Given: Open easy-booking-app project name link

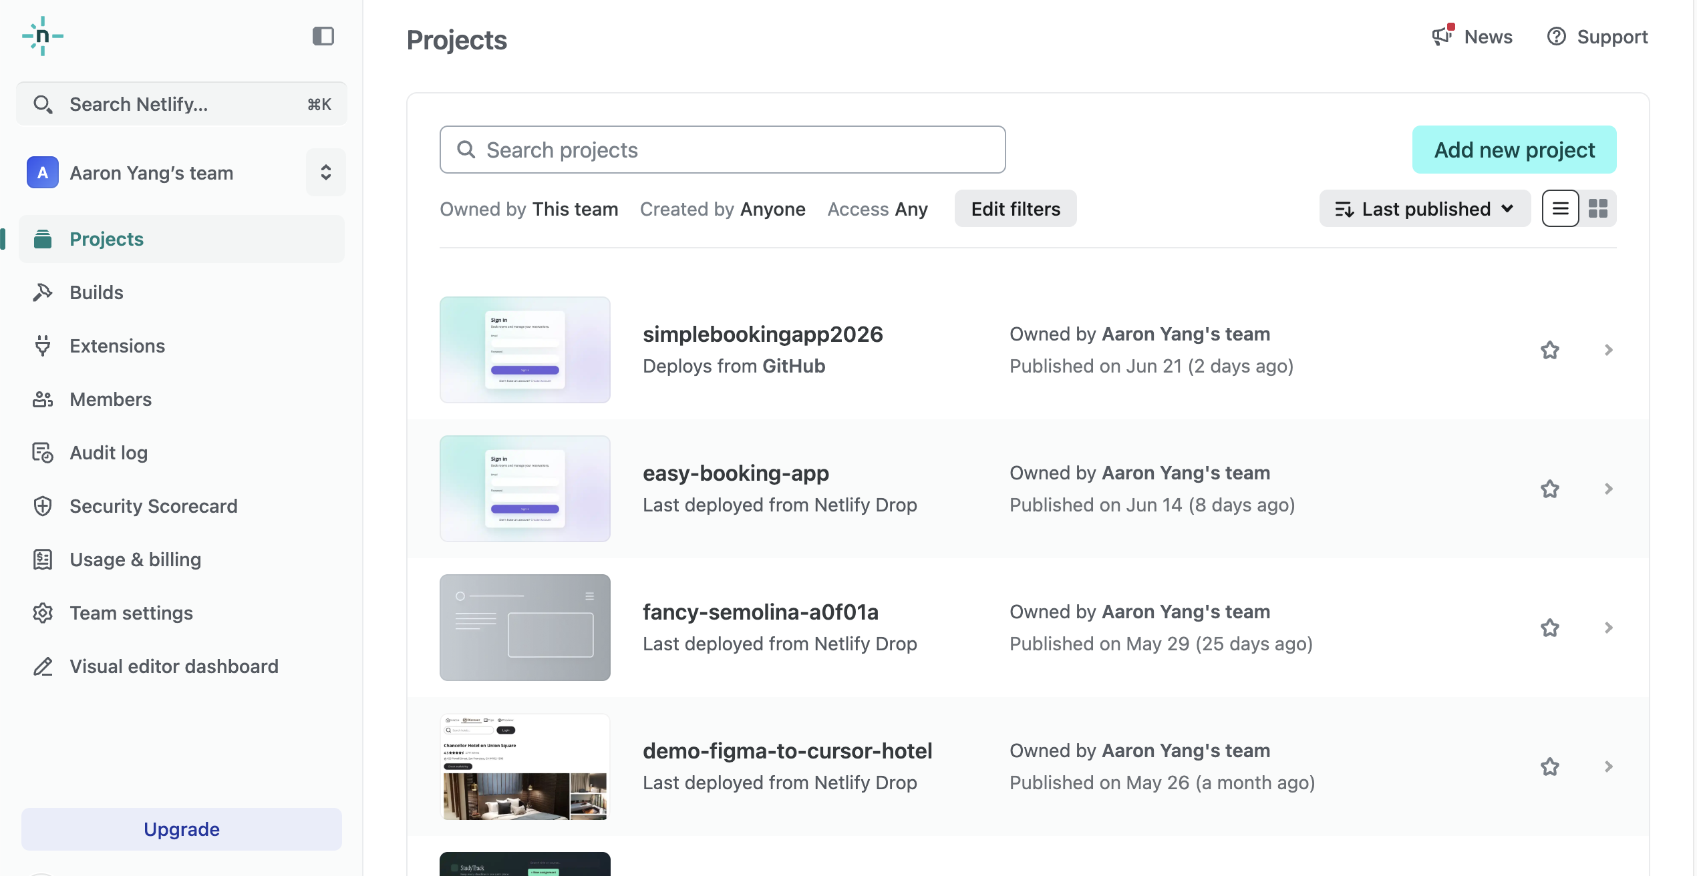Looking at the screenshot, I should (x=736, y=473).
